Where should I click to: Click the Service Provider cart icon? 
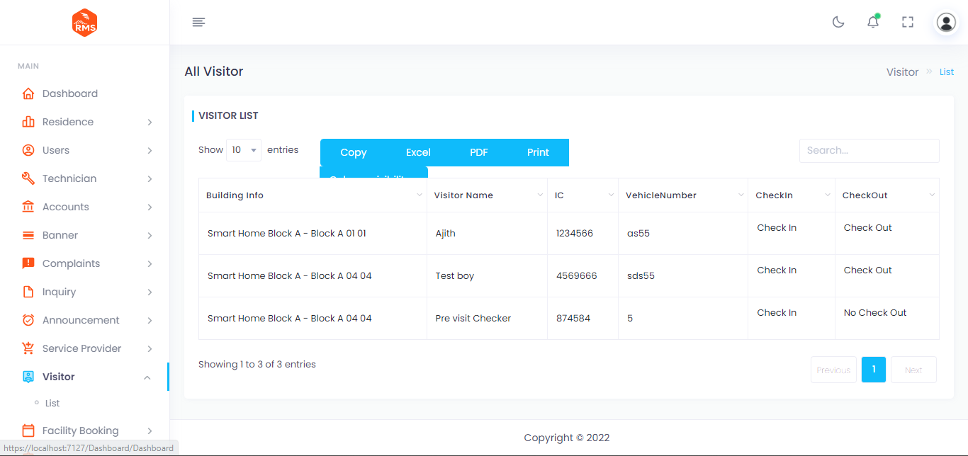(28, 348)
